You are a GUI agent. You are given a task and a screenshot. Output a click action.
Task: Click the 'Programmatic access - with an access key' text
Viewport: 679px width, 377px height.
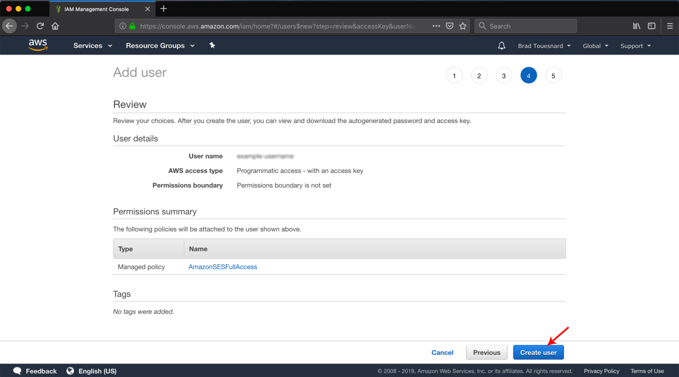pos(300,171)
